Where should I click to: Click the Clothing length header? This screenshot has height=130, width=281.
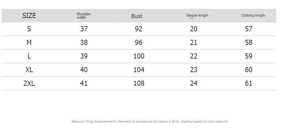(x=253, y=15)
